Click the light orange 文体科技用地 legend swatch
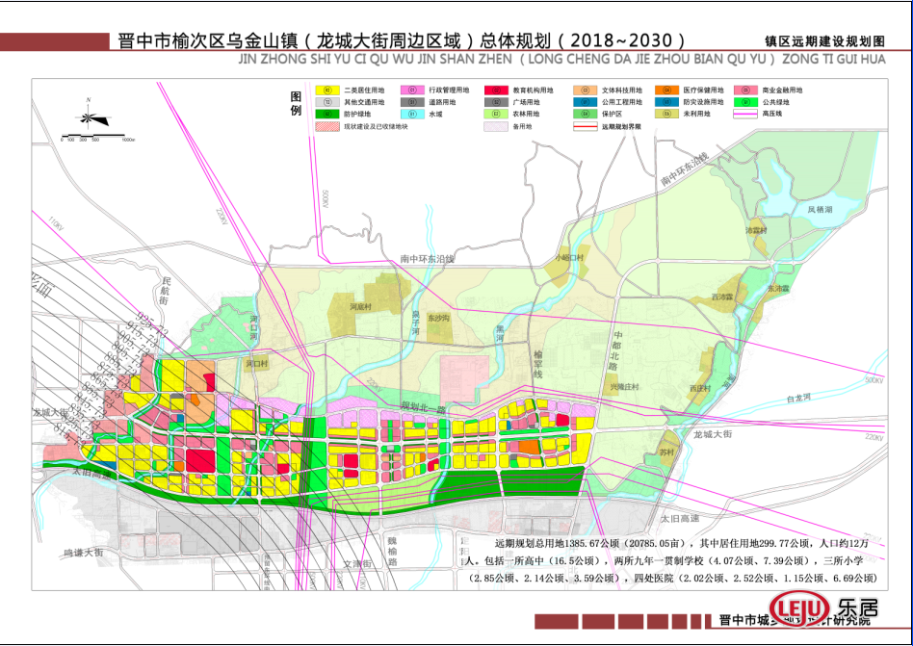Screen dimensions: 913x646 (586, 90)
